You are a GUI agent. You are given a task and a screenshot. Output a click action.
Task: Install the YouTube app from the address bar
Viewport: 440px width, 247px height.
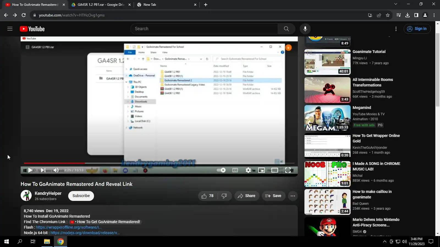[x=370, y=15]
